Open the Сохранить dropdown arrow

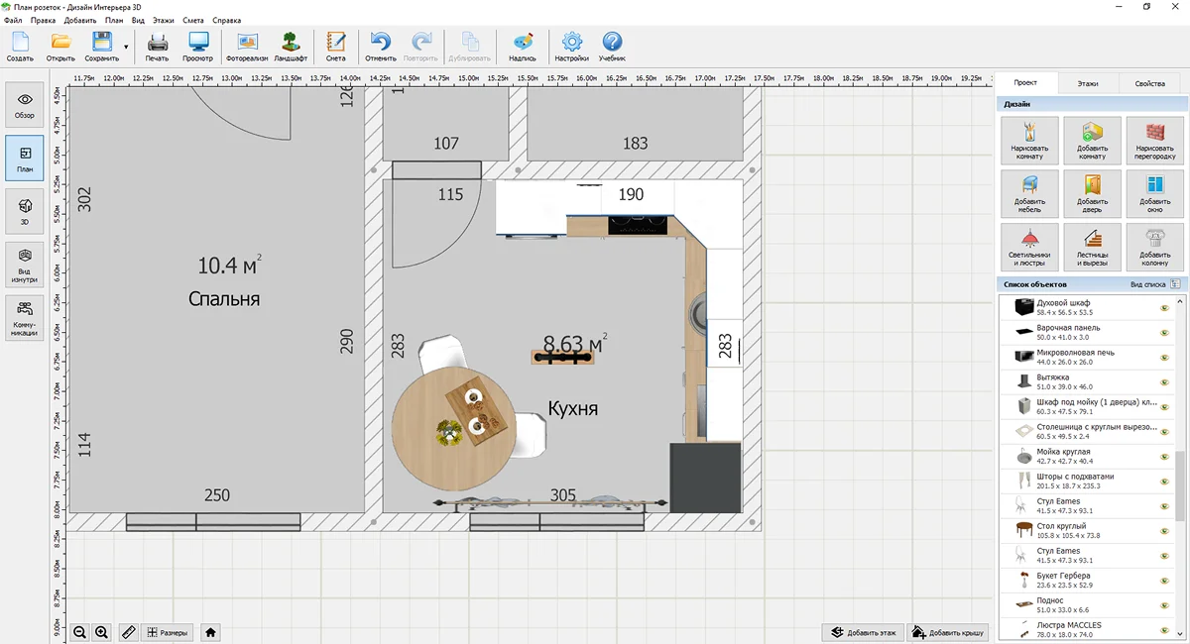(126, 47)
